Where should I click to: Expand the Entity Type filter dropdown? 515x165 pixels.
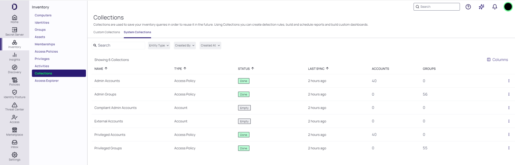click(x=159, y=46)
